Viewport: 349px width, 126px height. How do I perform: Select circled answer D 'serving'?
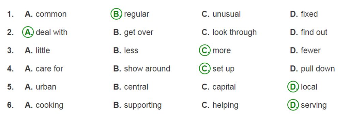pos(307,105)
